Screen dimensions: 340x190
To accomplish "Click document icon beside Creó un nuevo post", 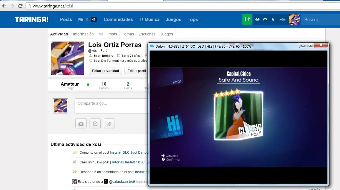I will click(x=74, y=162).
